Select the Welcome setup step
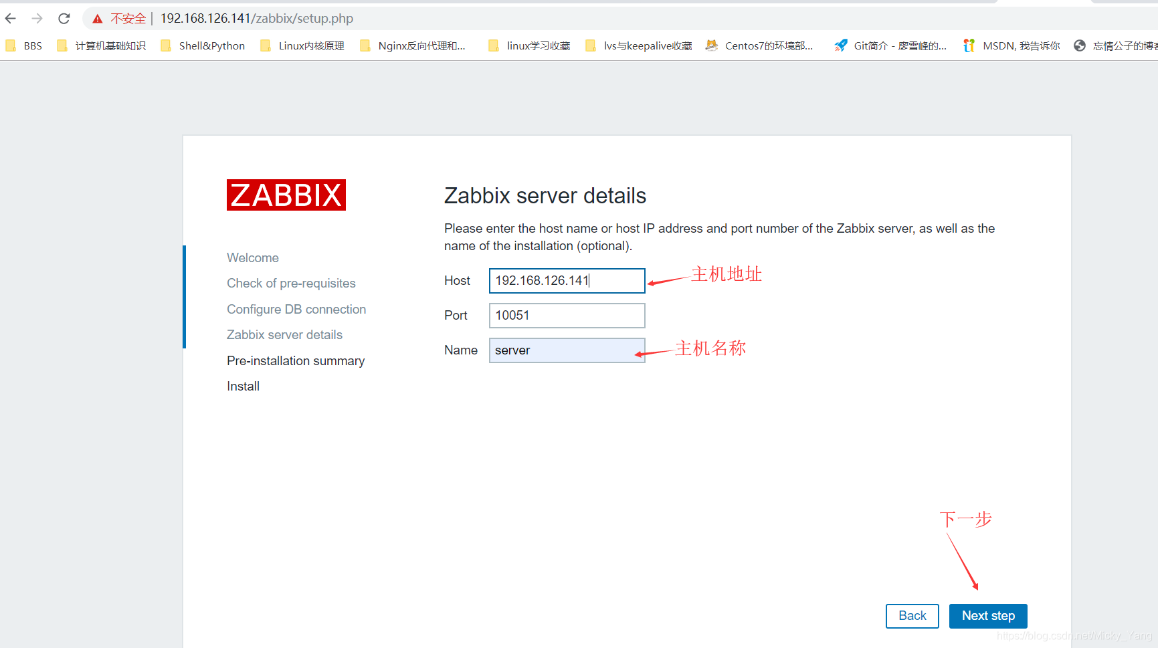1158x648 pixels. click(253, 258)
